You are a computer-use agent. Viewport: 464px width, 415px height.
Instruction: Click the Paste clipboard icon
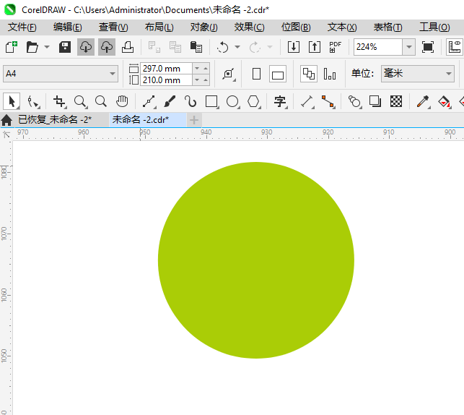[196, 47]
